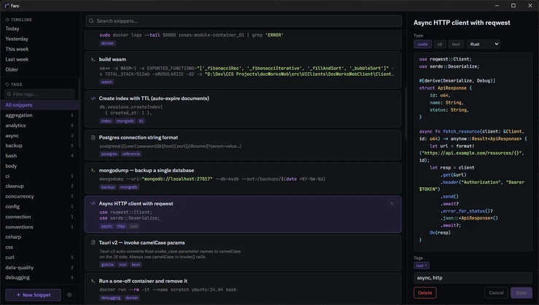Click the wasm tag chip on build wasm
The width and height of the screenshot is (539, 305).
(106, 82)
